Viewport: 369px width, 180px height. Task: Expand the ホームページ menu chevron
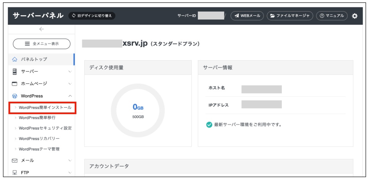[70, 84]
